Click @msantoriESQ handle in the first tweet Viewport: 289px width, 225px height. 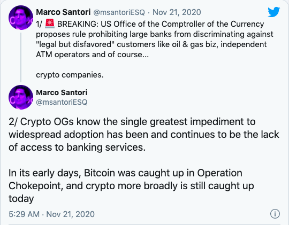119,12
